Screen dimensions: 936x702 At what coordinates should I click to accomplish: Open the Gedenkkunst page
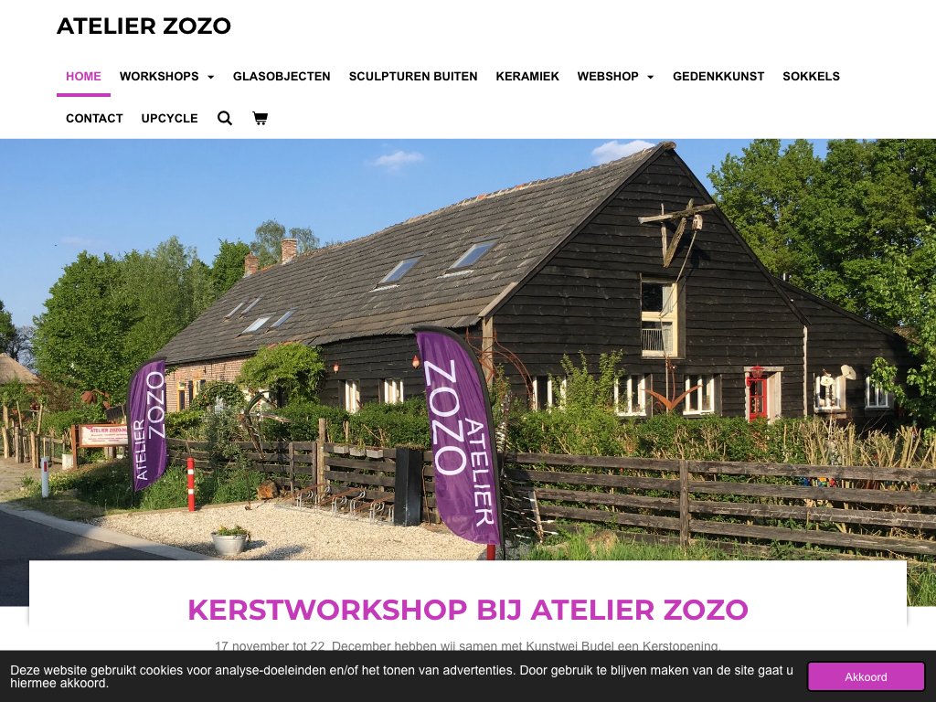[718, 77]
